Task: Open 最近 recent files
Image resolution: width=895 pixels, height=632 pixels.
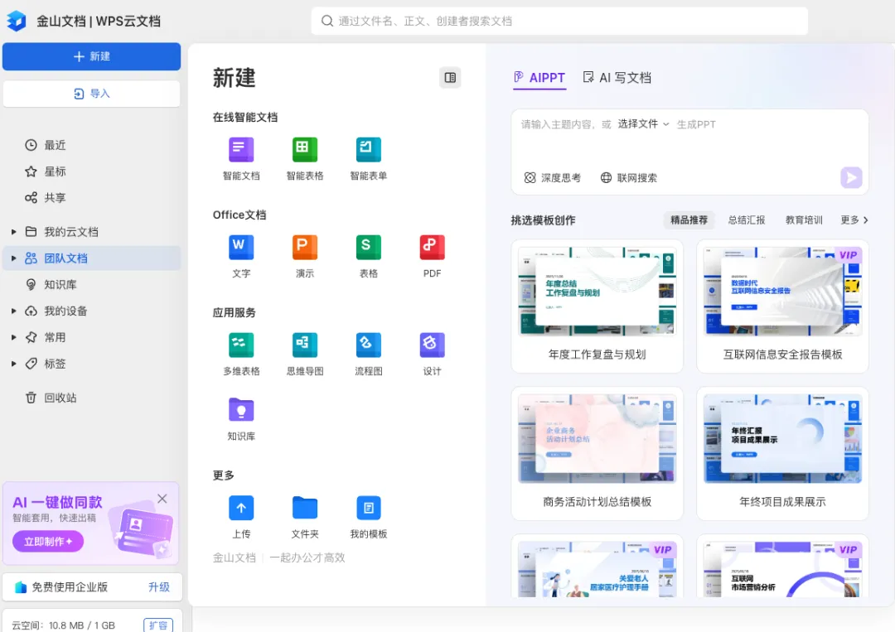Action: pos(91,145)
